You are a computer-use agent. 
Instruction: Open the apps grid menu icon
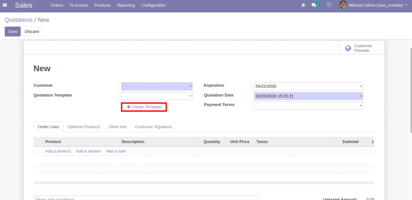[5, 5]
